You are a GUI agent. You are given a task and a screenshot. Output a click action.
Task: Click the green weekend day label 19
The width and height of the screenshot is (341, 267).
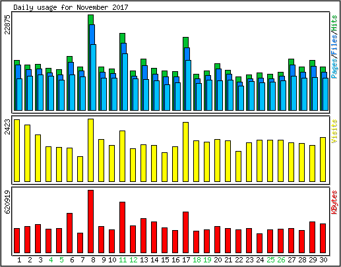click(x=207, y=260)
